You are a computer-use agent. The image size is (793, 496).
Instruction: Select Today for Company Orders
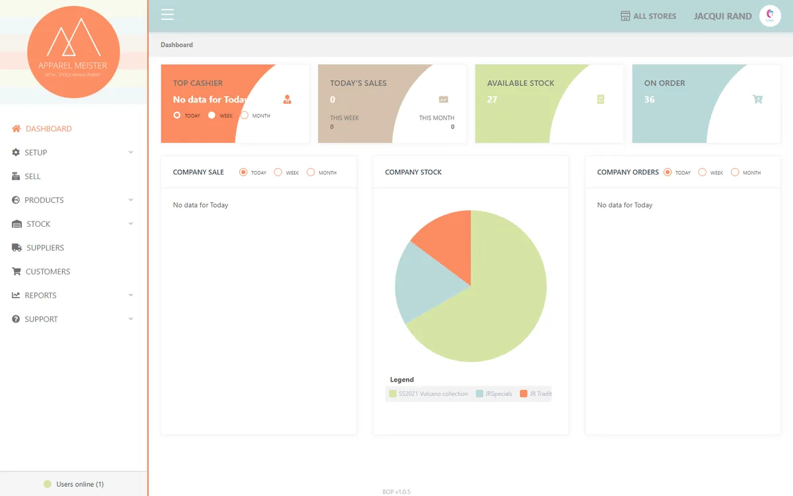click(667, 172)
